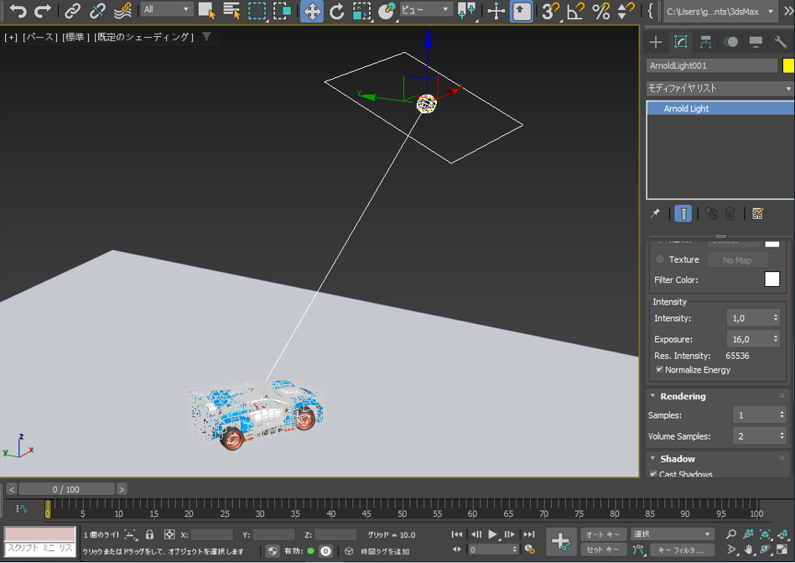The height and width of the screenshot is (563, 795).
Task: Click the Pin Stack icon
Action: pyautogui.click(x=656, y=214)
